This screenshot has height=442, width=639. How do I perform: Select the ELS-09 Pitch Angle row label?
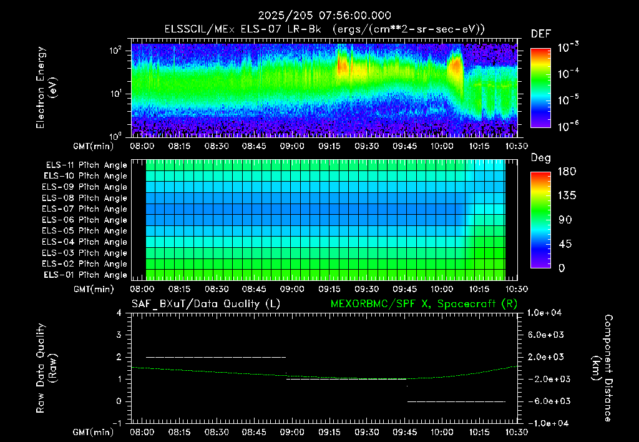coord(84,187)
